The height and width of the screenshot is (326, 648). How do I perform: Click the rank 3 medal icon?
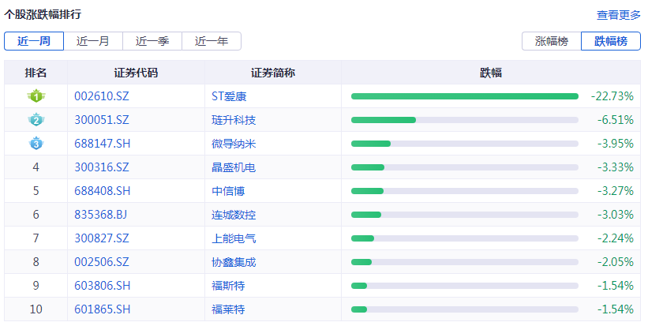point(36,144)
